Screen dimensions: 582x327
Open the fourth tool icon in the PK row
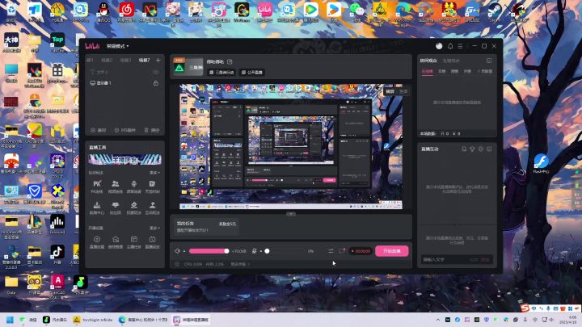[x=152, y=187]
